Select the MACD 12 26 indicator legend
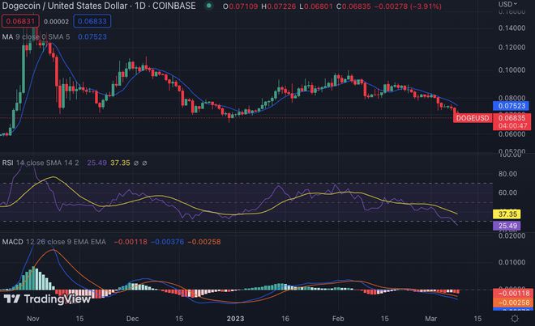Viewport: 535px width, 326px height. (49, 241)
